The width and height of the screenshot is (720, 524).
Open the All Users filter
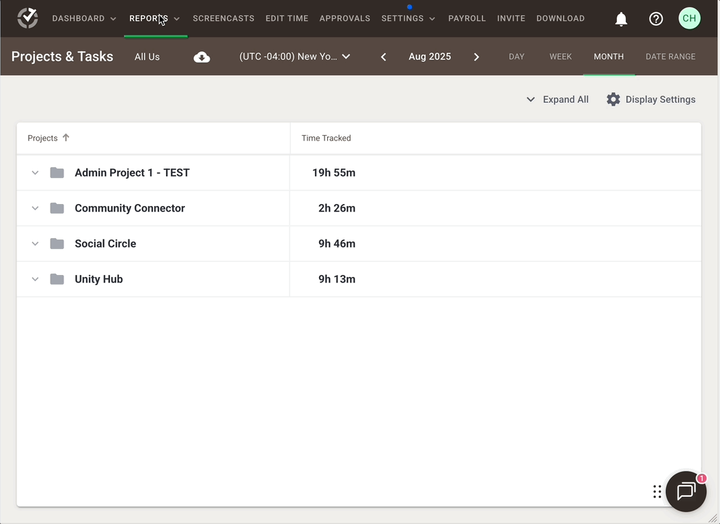[147, 57]
